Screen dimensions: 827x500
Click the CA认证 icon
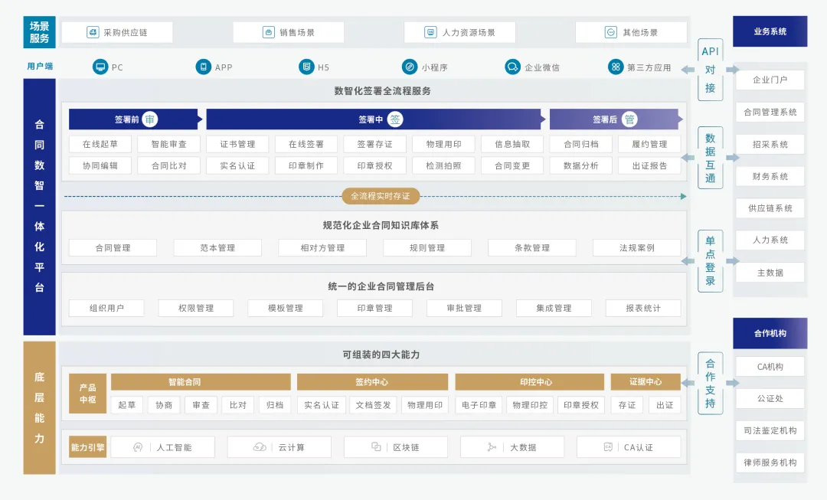[x=607, y=447]
